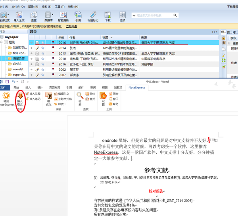Toggle the star on 2014 张杰 row
This screenshot has height=216, width=238.
tap(43, 48)
